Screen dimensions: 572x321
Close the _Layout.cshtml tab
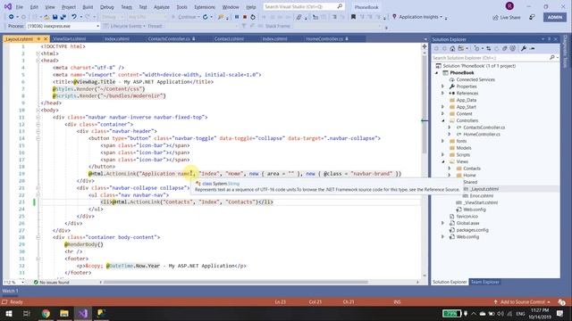pos(46,38)
